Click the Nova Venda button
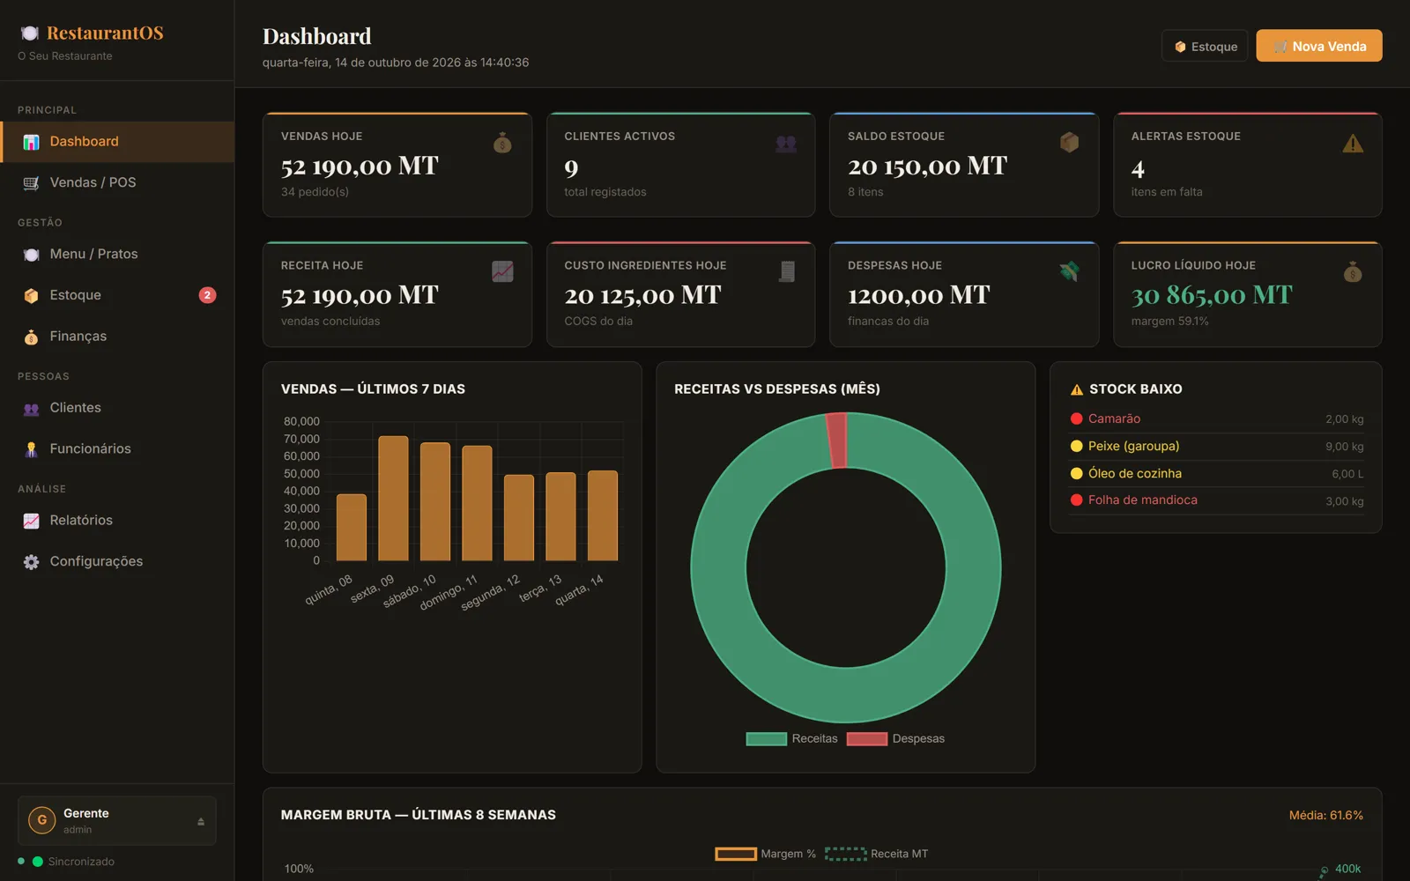The height and width of the screenshot is (881, 1410). 1318,46
